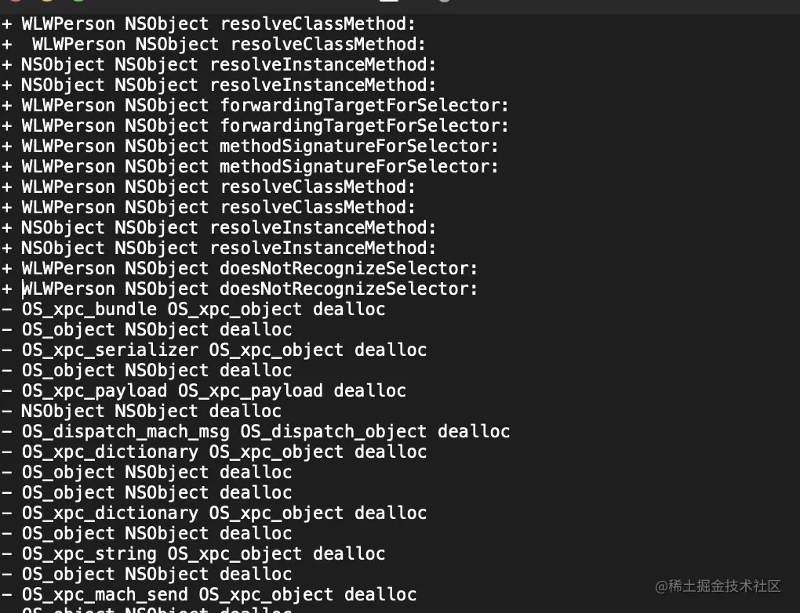Click the indented WLWPerson resolveClassMethod: line
800x613 pixels.
click(214, 45)
